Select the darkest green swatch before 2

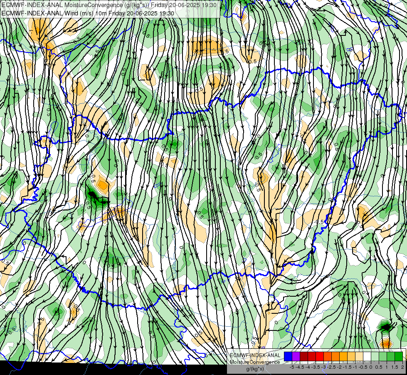click(399, 357)
